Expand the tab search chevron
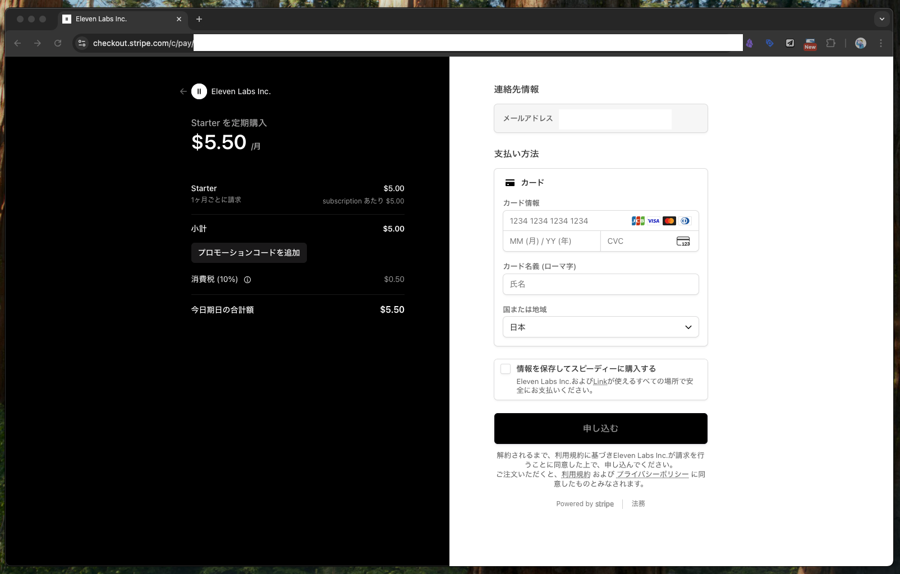The width and height of the screenshot is (900, 574). click(x=882, y=19)
